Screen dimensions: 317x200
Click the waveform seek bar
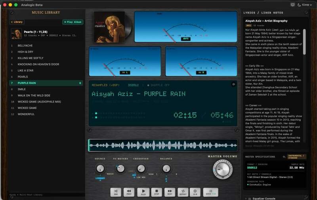(x=163, y=145)
